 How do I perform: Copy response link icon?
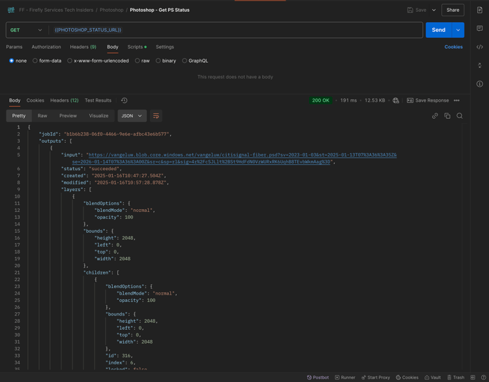pyautogui.click(x=435, y=115)
